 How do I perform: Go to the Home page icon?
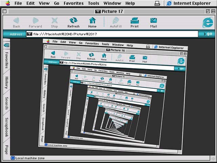92,20
